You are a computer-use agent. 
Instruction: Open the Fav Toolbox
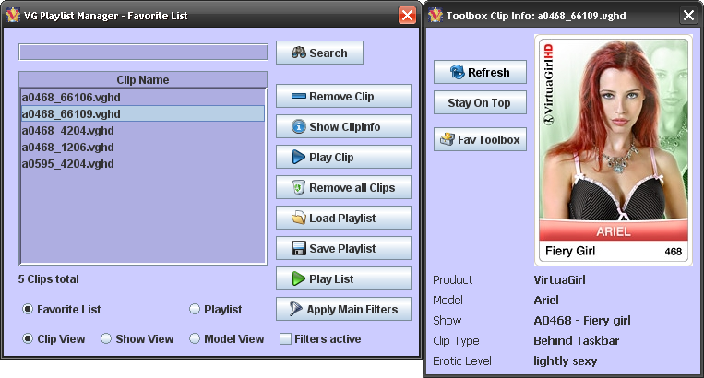(x=480, y=140)
